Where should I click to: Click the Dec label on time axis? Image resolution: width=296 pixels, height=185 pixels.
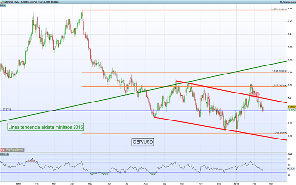click(x=219, y=183)
